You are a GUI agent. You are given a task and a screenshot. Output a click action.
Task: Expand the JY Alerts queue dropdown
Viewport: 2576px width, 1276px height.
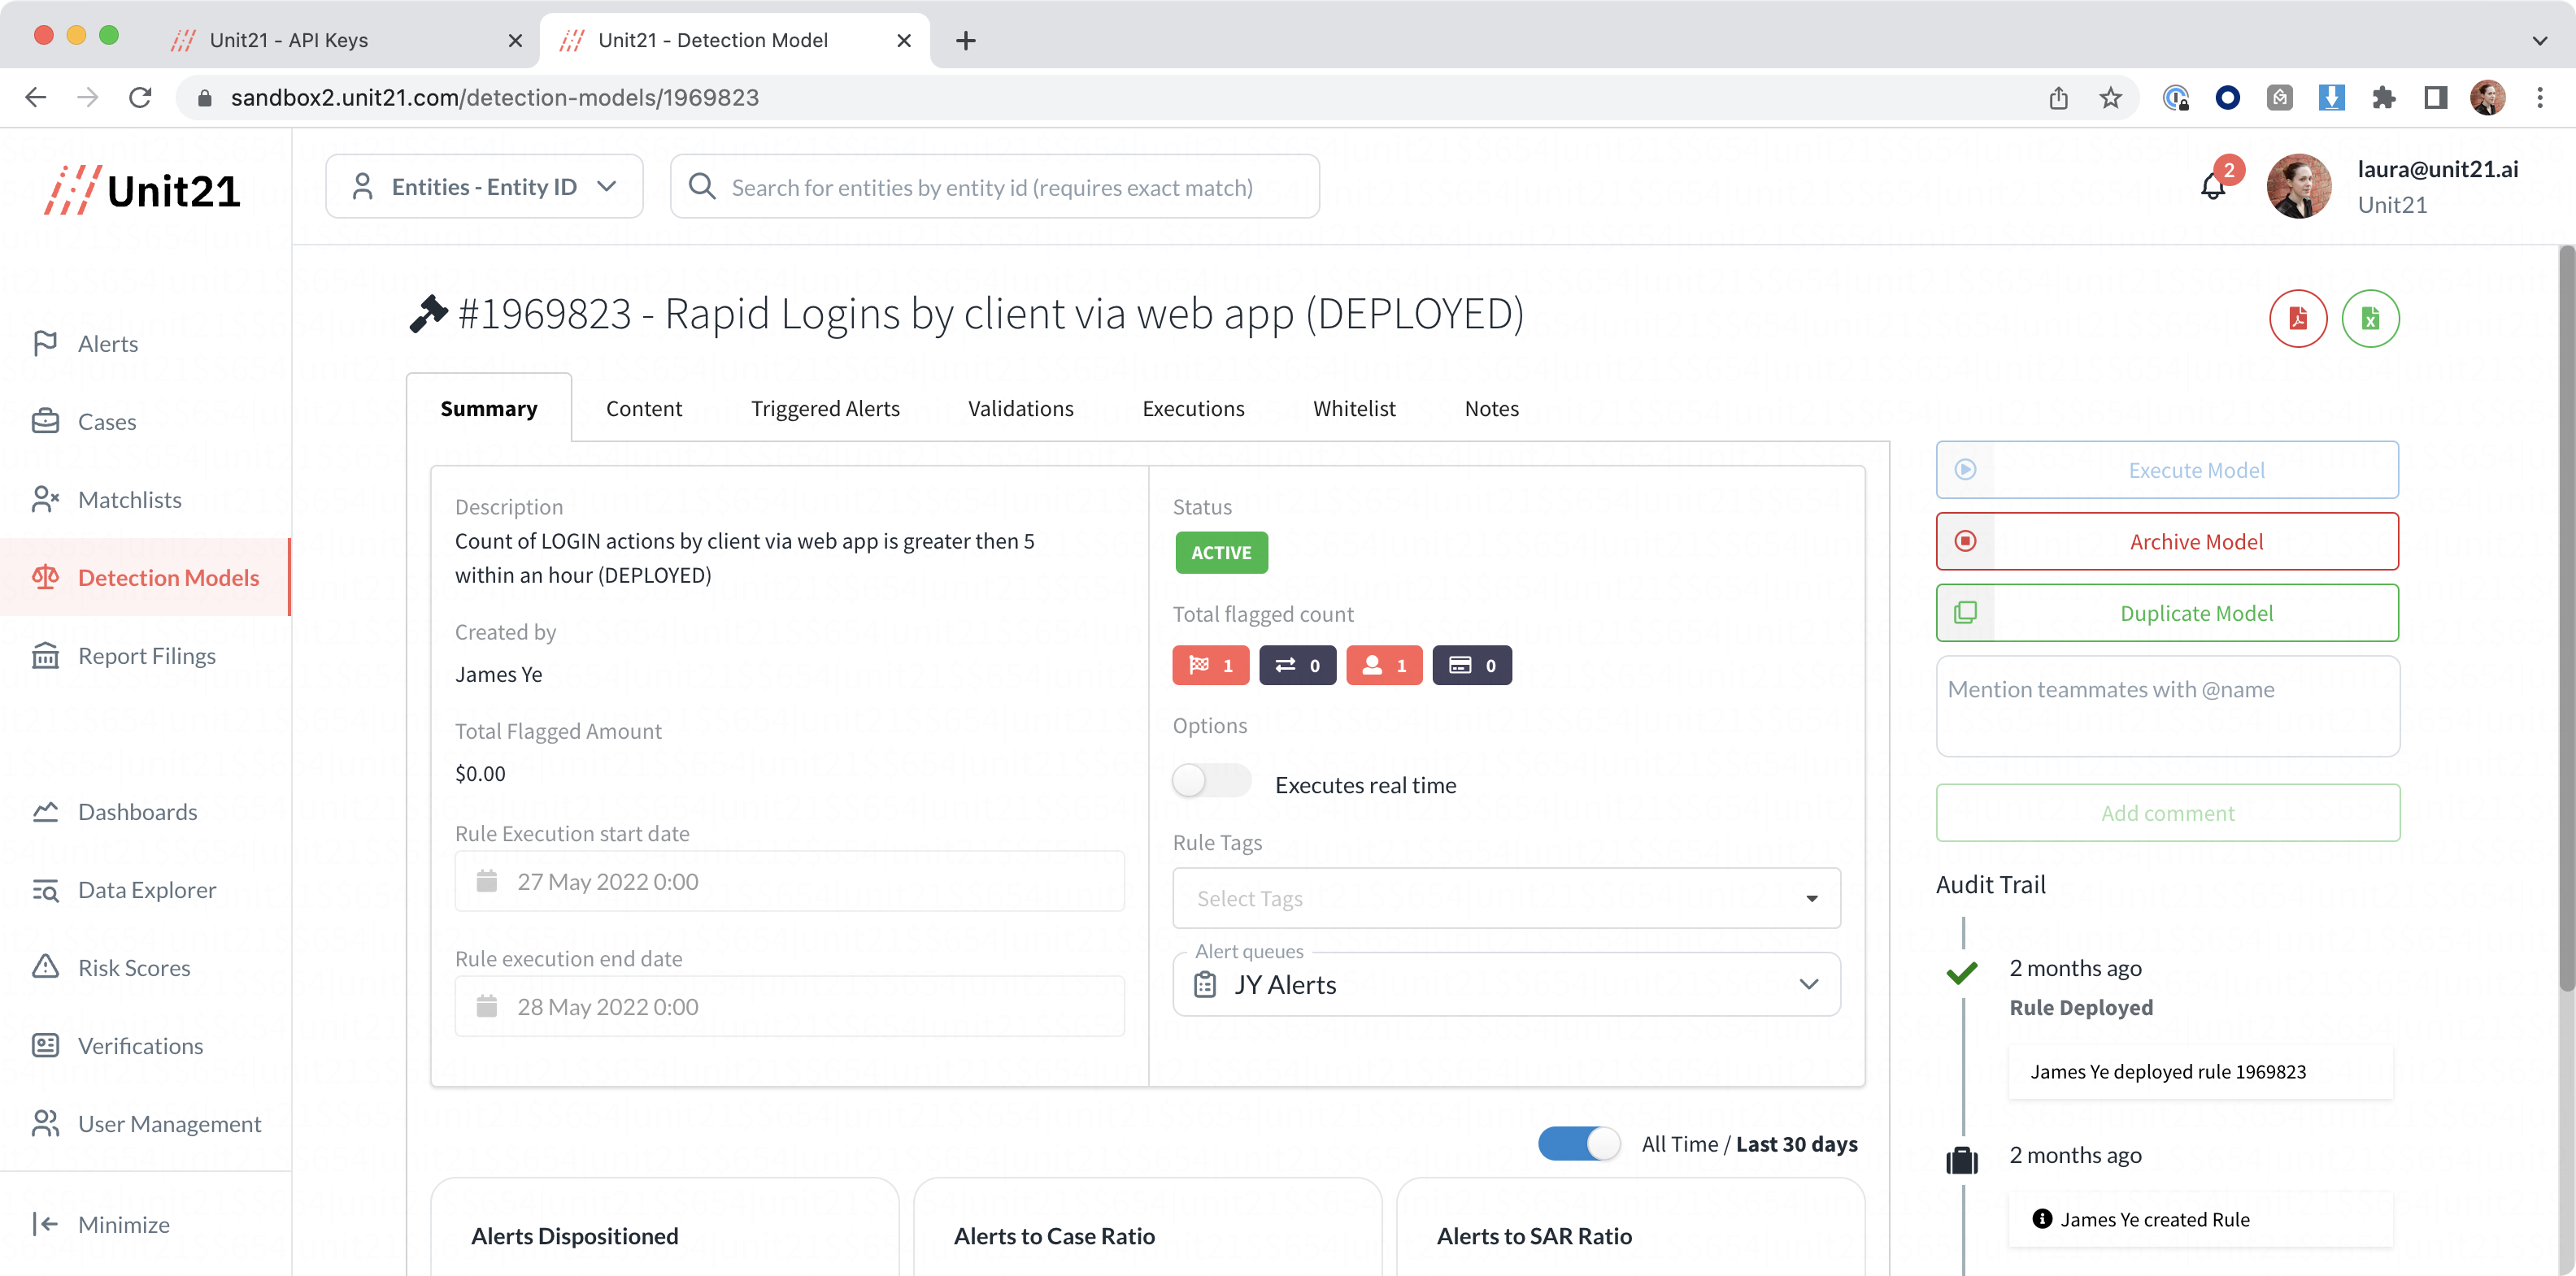click(1505, 984)
